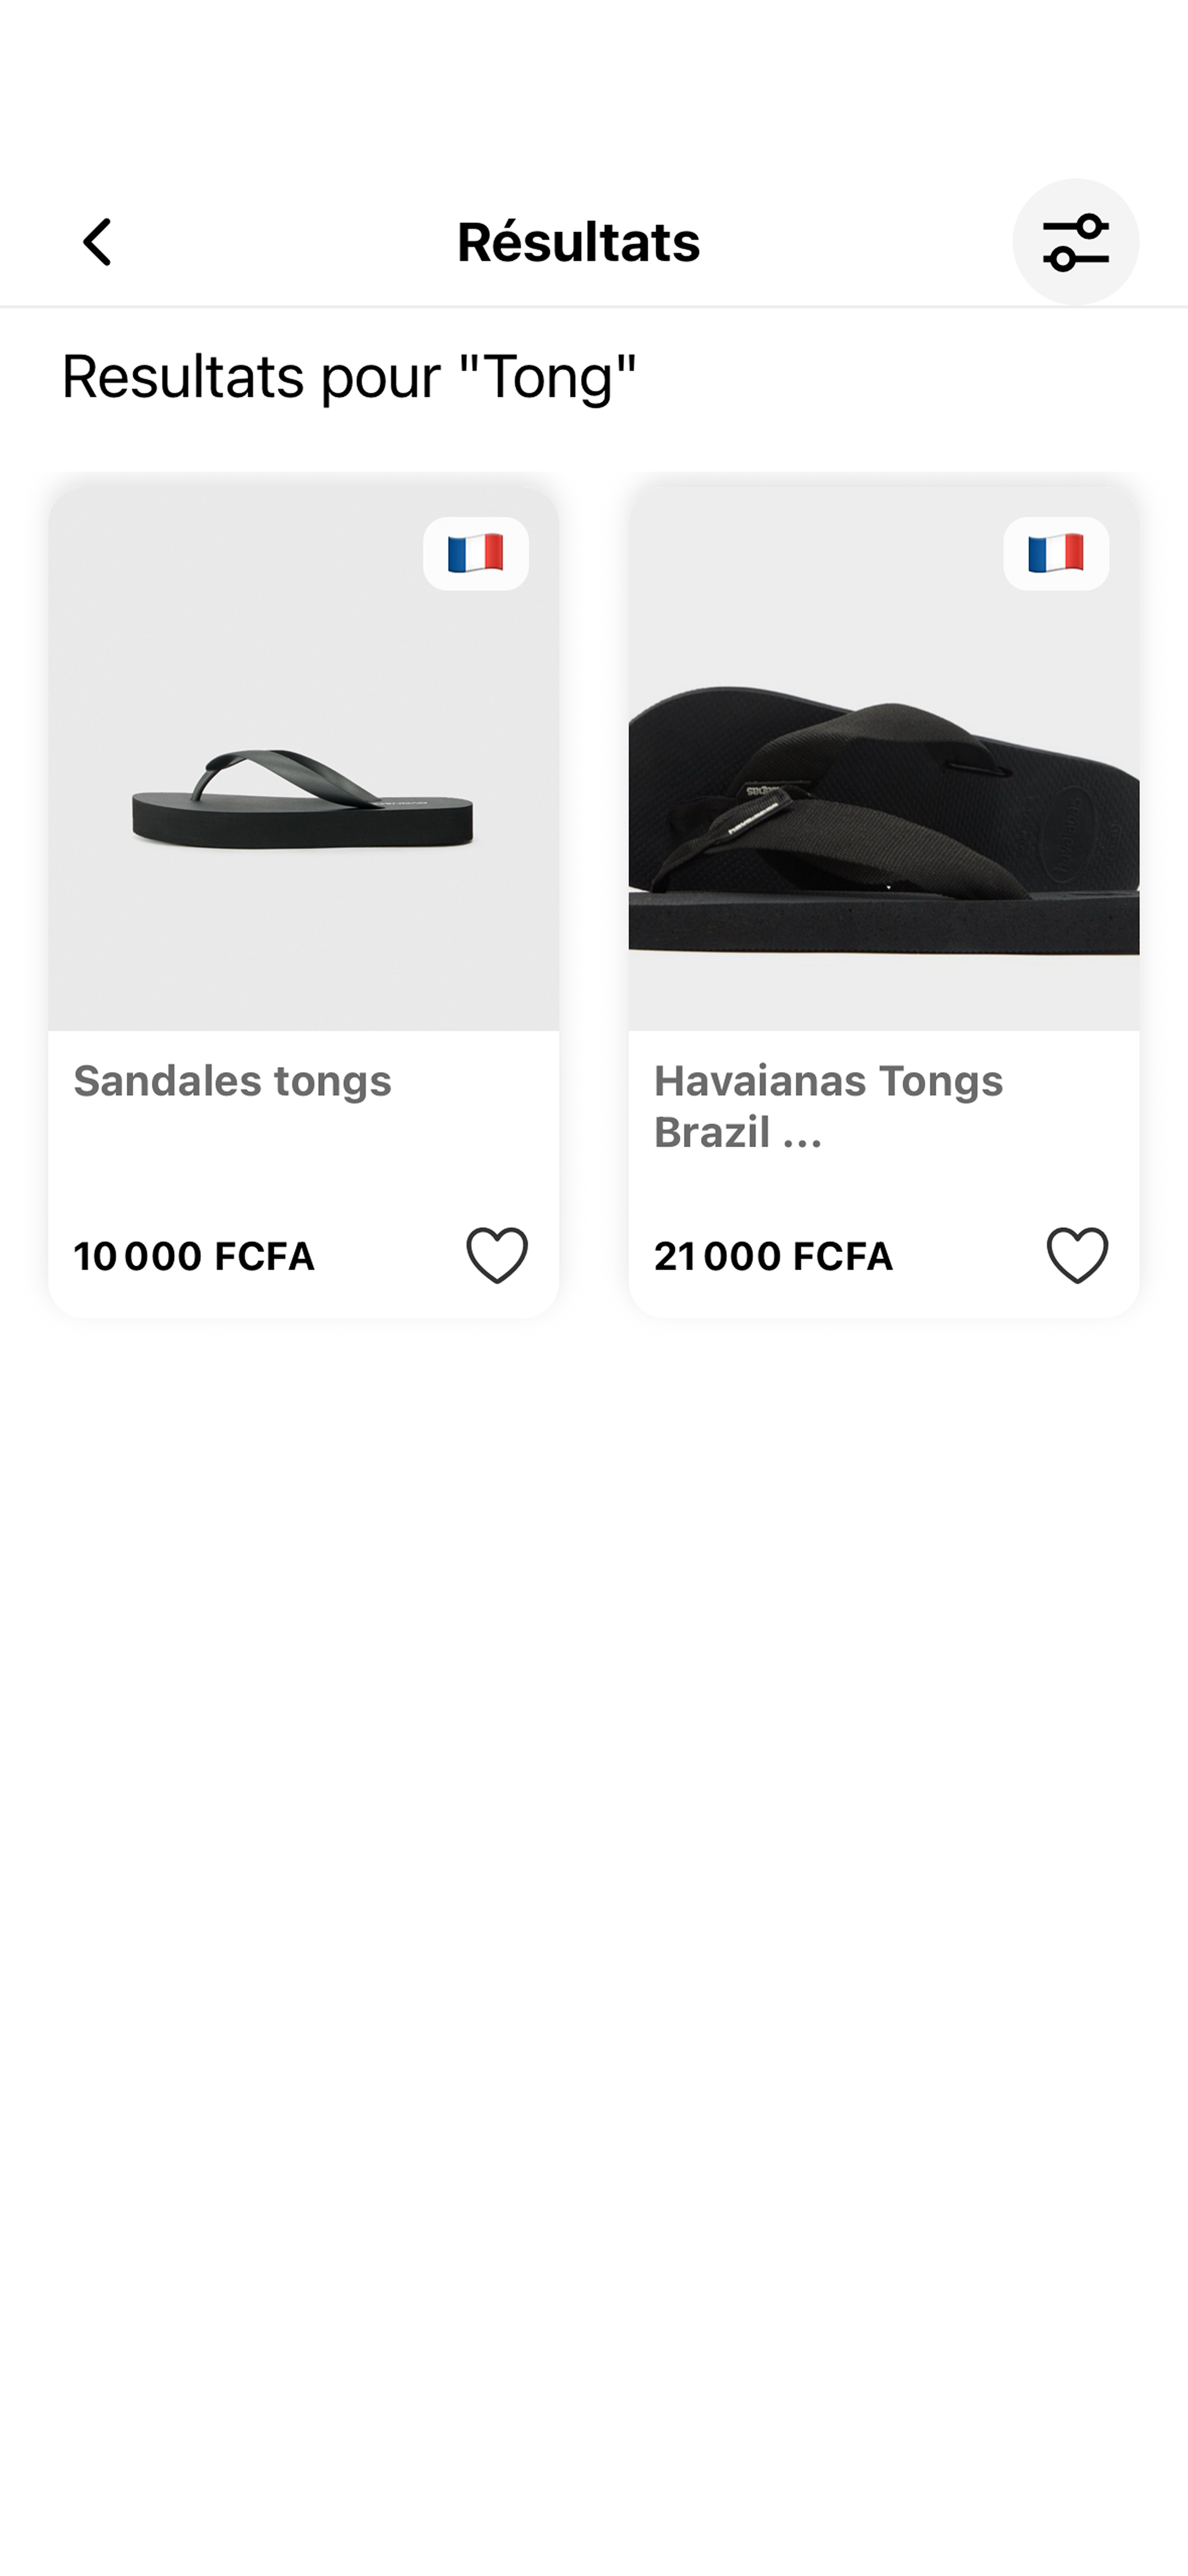The width and height of the screenshot is (1188, 2576).
Task: Tap the 10 000 FCFA price
Action: pyautogui.click(x=194, y=1256)
